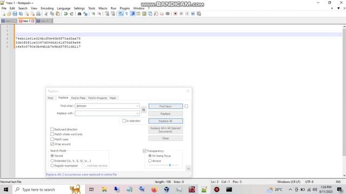The height and width of the screenshot is (194, 346).
Task: Collapse the Replace dialog options arrow
Action: (188, 169)
